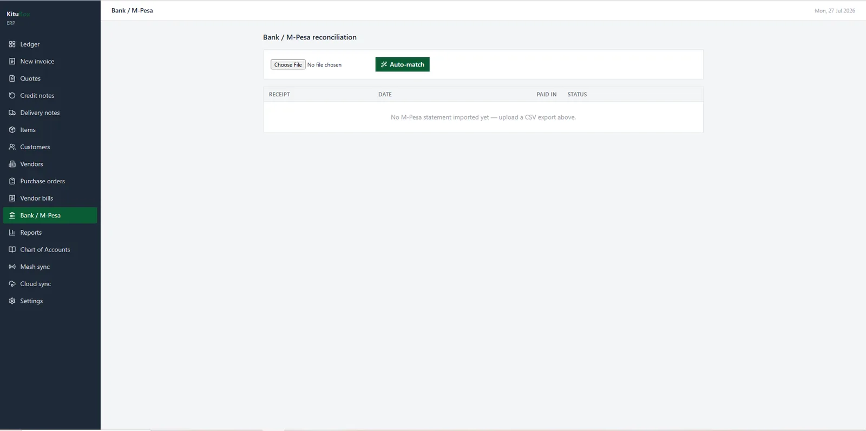
Task: Open the New invoice page
Action: (x=50, y=62)
